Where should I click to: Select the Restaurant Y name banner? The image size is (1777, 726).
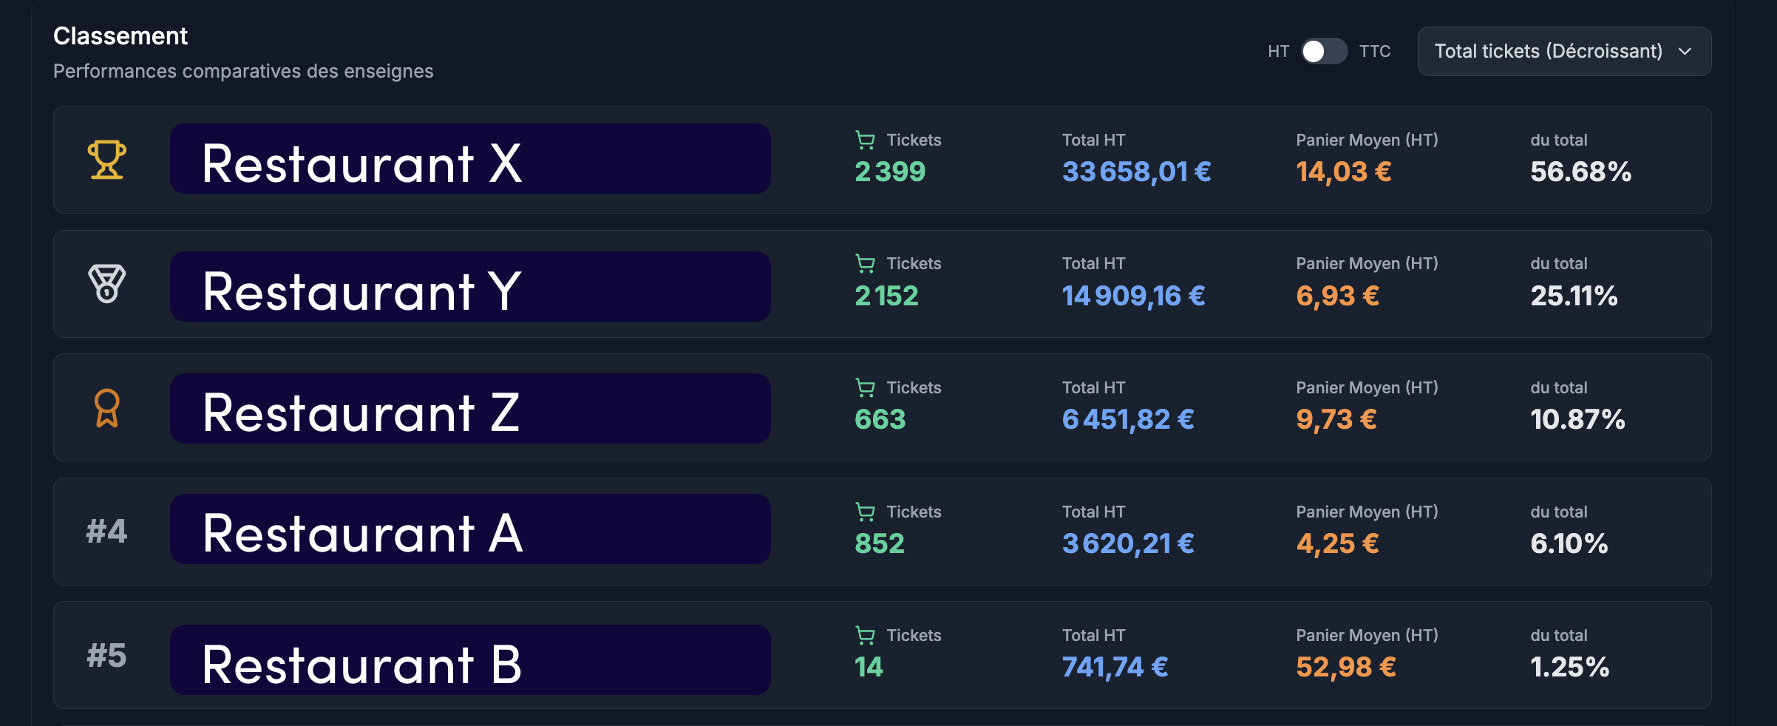coord(470,287)
